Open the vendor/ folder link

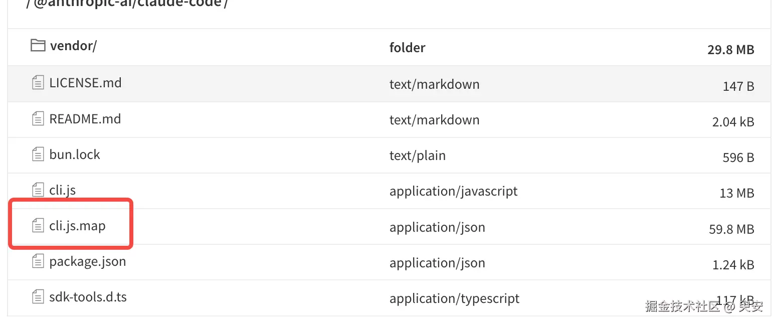click(x=73, y=46)
